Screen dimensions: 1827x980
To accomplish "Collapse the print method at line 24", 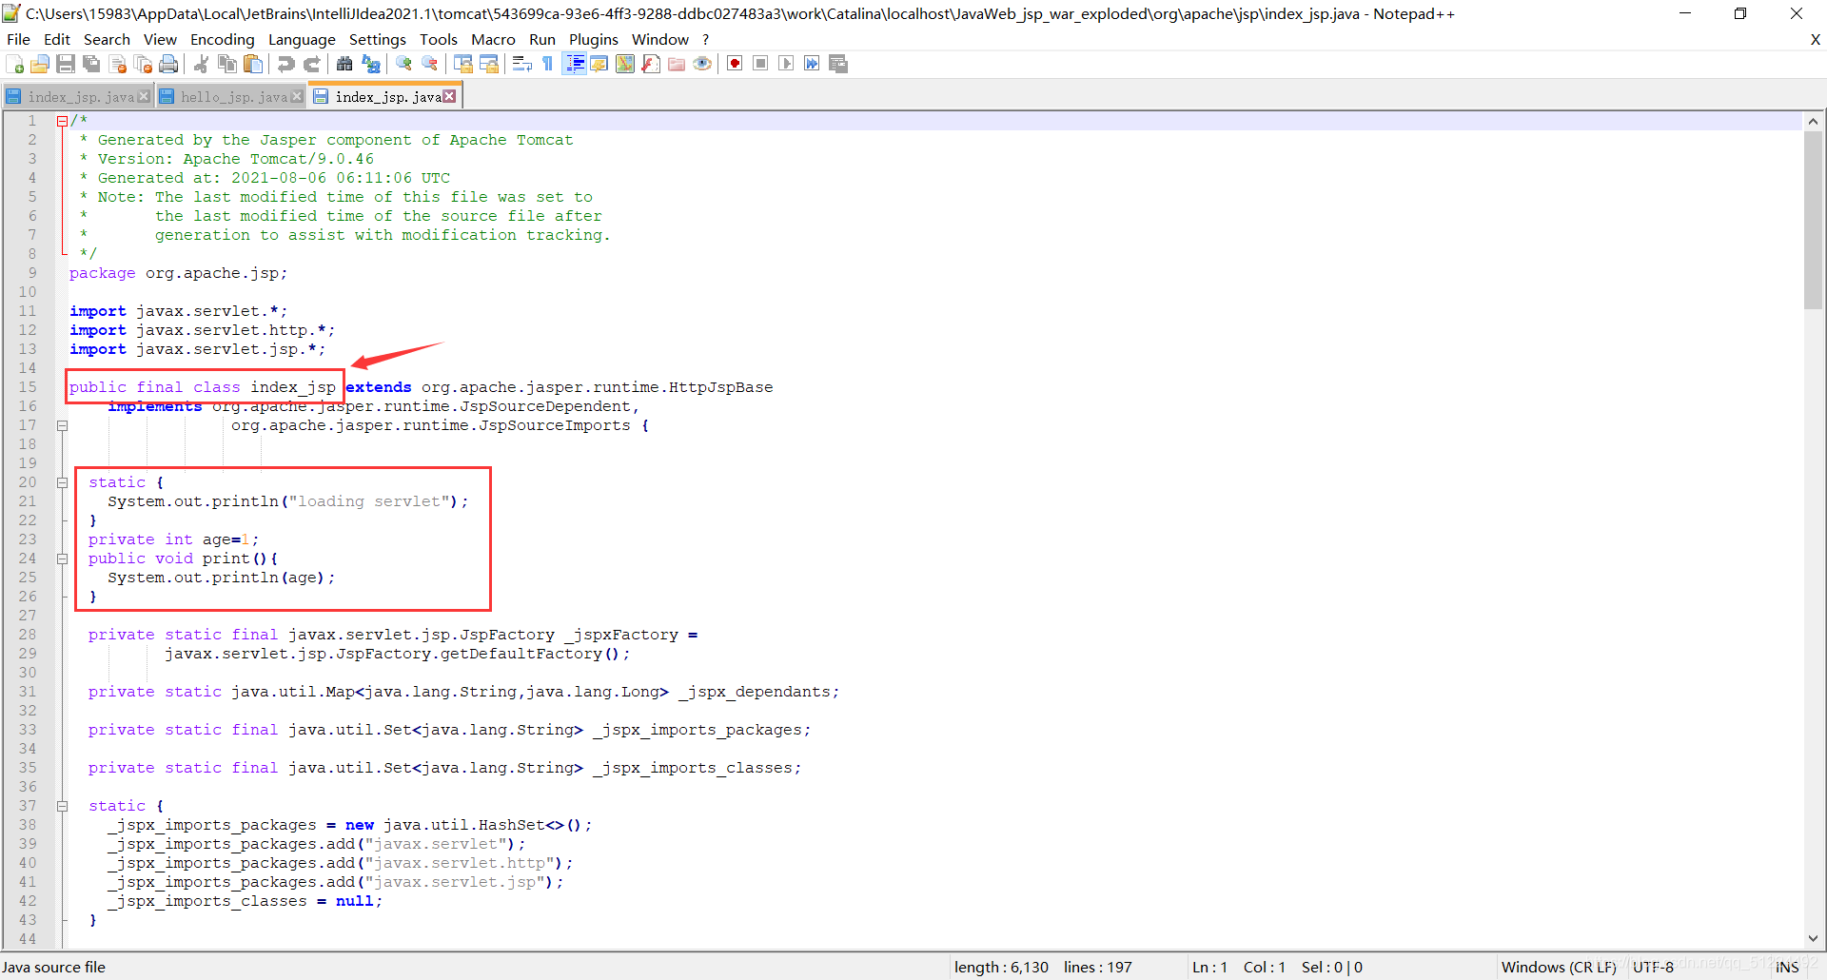I will (x=62, y=559).
